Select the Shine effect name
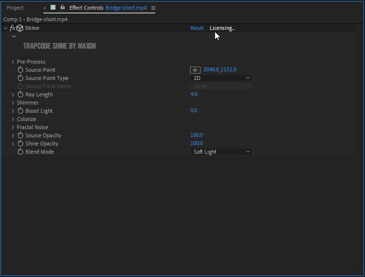The height and width of the screenshot is (277, 365). [x=32, y=28]
